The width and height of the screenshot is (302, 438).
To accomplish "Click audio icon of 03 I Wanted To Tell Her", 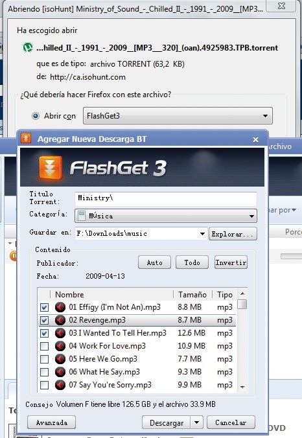I will click(x=60, y=333).
